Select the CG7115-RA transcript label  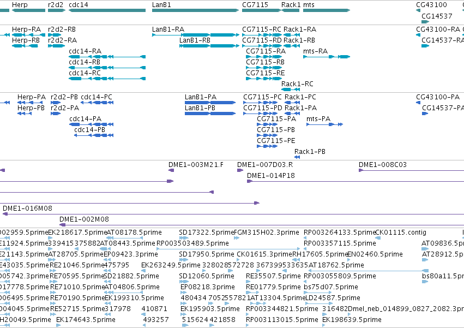pos(266,51)
